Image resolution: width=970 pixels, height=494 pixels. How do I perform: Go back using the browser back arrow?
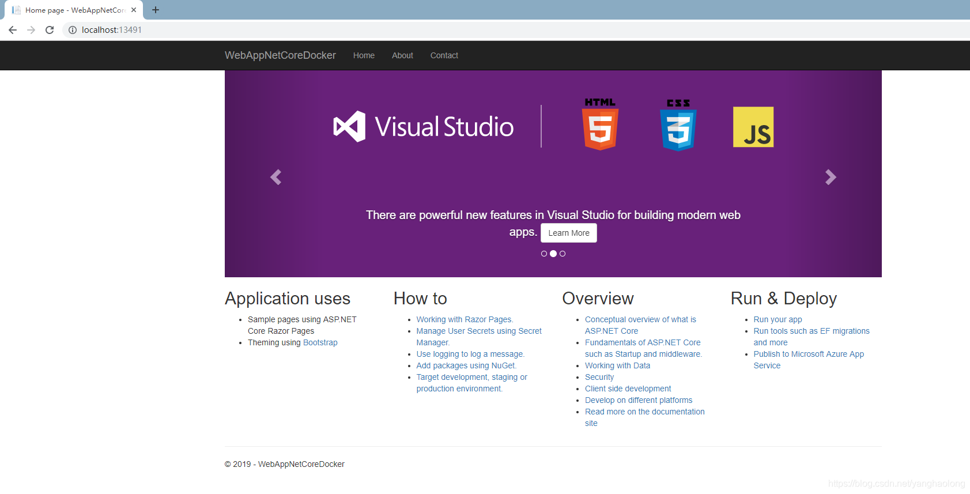pos(13,30)
